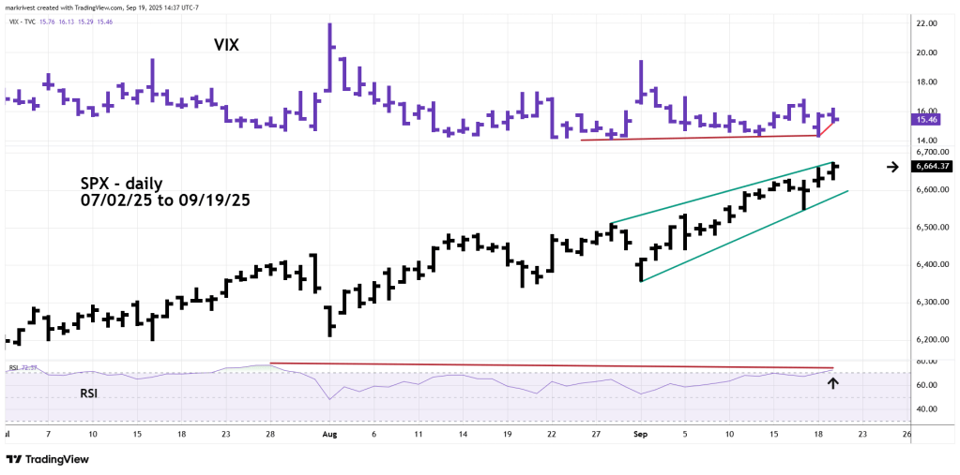This screenshot has height=475, width=960.
Task: Click the Sep label on the date axis
Action: (640, 435)
